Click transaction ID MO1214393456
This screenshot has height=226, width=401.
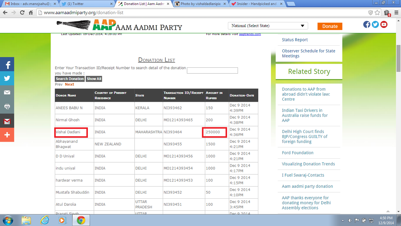coord(178,156)
